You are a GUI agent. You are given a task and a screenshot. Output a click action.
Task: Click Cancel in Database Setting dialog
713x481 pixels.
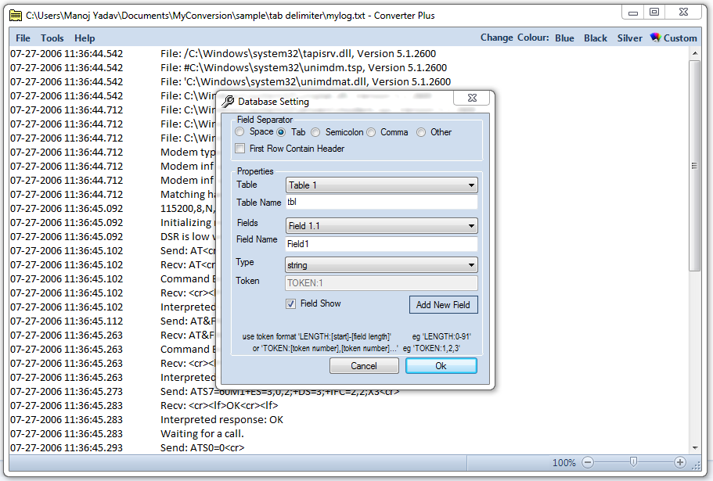pos(364,366)
